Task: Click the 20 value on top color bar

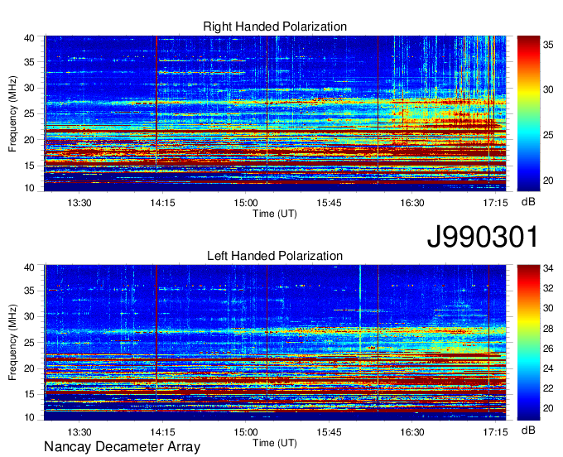Action: click(548, 180)
